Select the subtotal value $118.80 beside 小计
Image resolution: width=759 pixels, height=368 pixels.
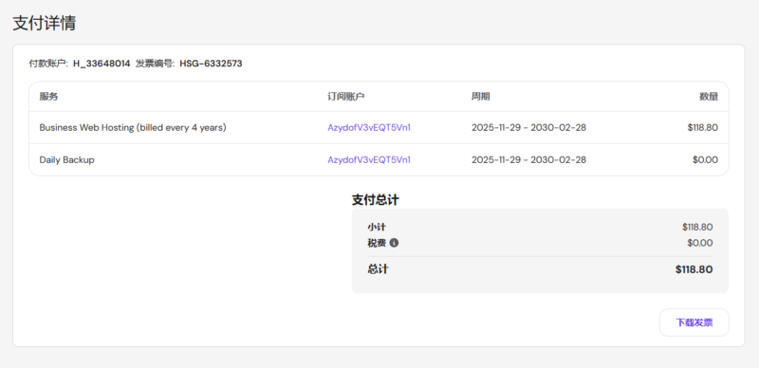click(x=697, y=227)
